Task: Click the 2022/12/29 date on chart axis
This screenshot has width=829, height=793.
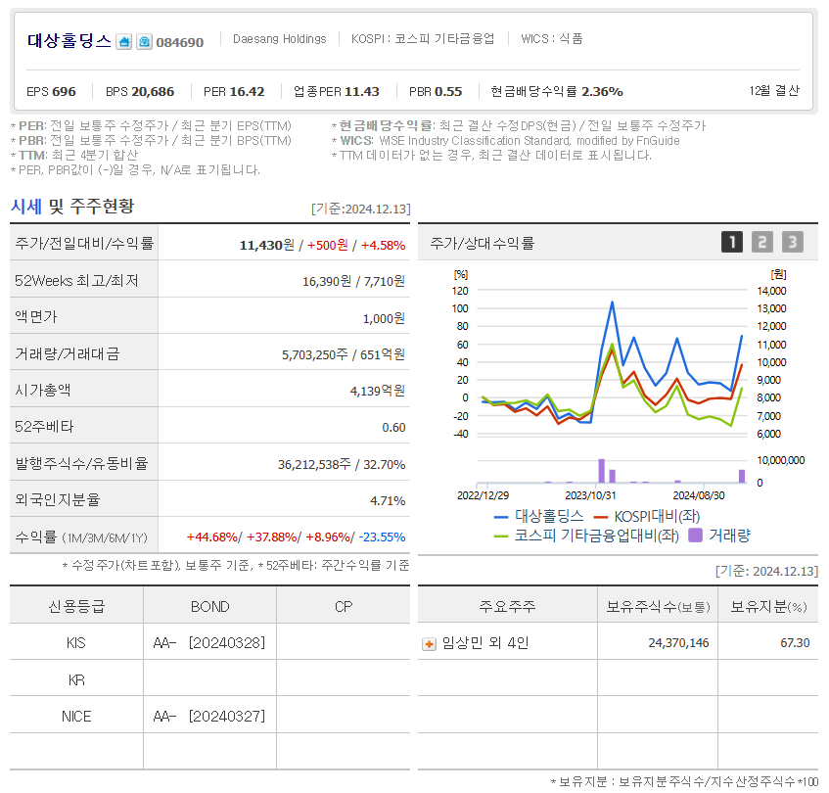Action: pos(483,496)
